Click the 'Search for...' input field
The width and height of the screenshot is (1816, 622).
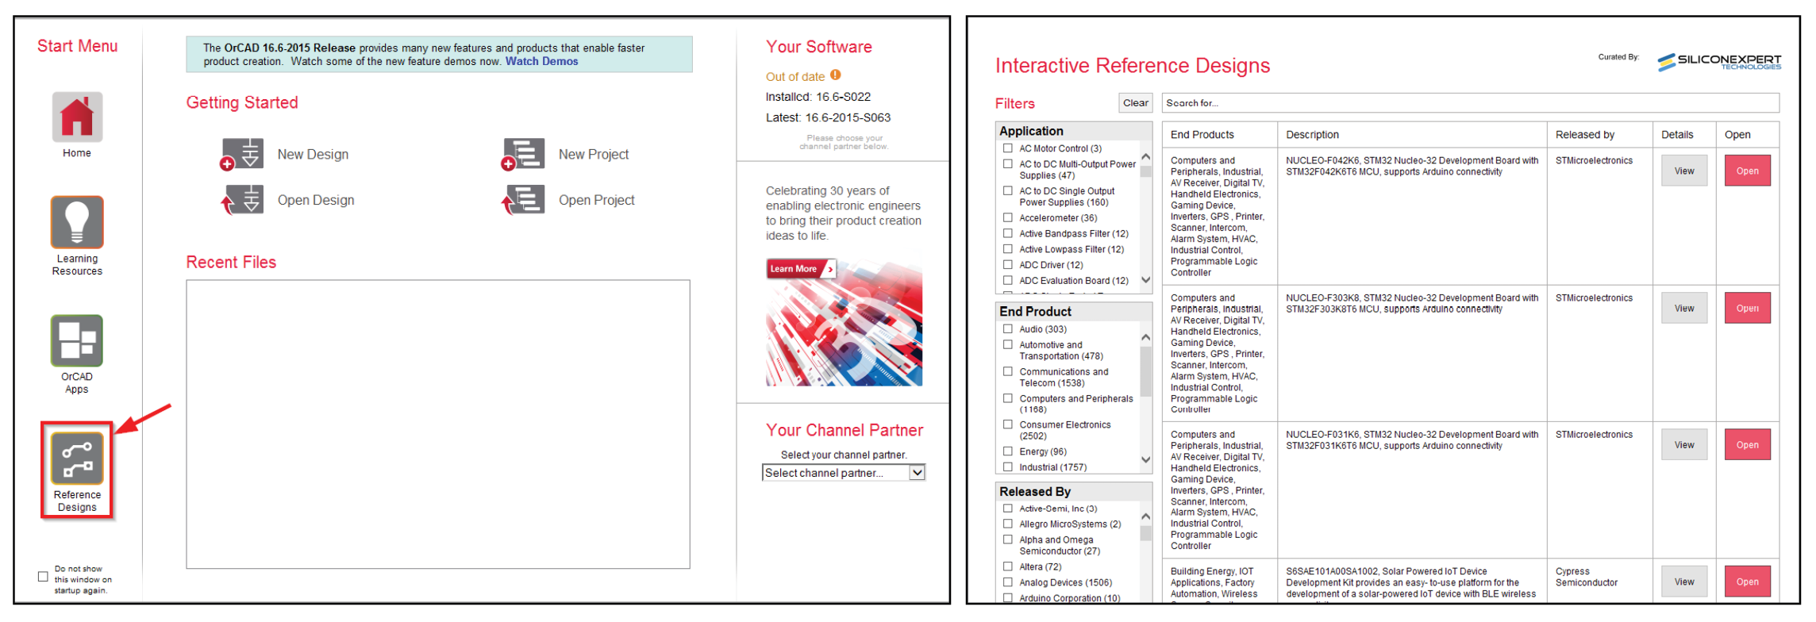tap(1471, 103)
